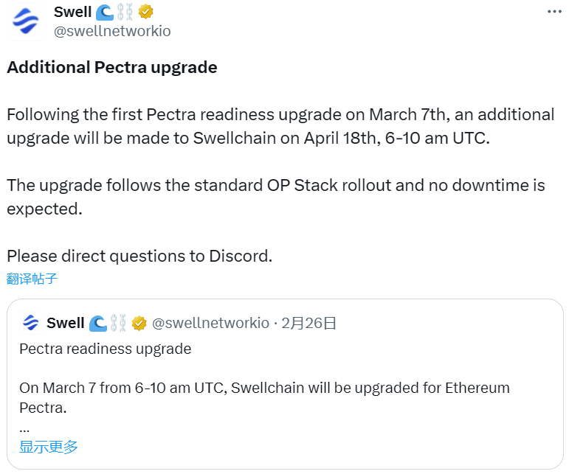Open the quoted 'Pectra readiness upgrade' post text
The width and height of the screenshot is (572, 474).
point(105,349)
